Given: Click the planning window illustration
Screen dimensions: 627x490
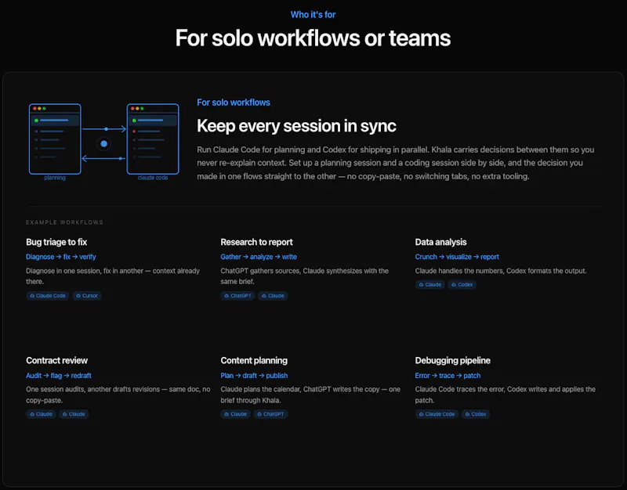Looking at the screenshot, I should click(x=55, y=139).
